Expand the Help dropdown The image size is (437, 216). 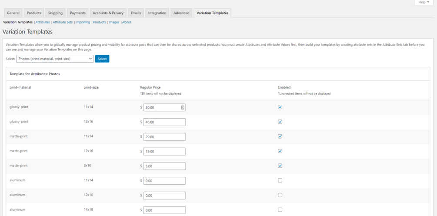(x=424, y=3)
